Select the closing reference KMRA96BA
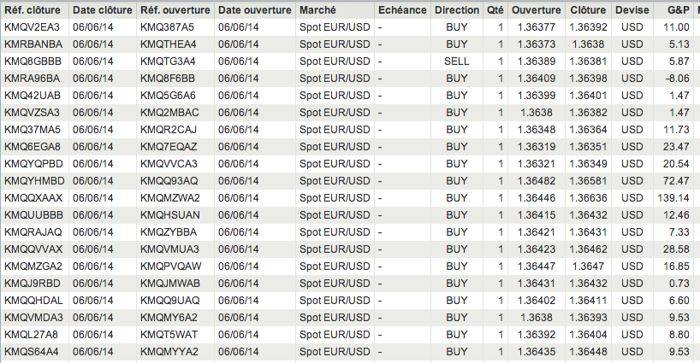 pos(33,79)
